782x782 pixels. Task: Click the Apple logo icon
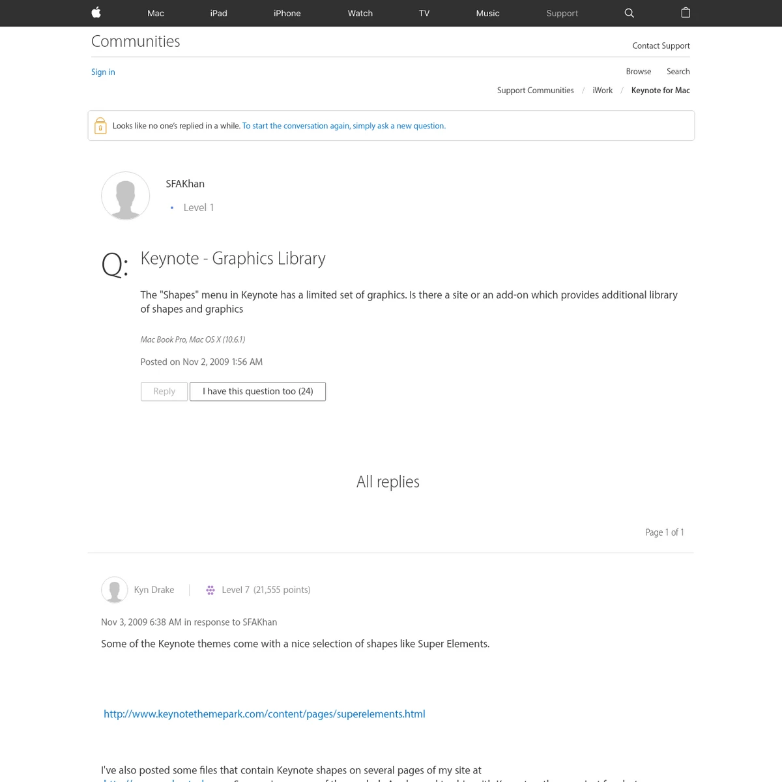coord(96,13)
